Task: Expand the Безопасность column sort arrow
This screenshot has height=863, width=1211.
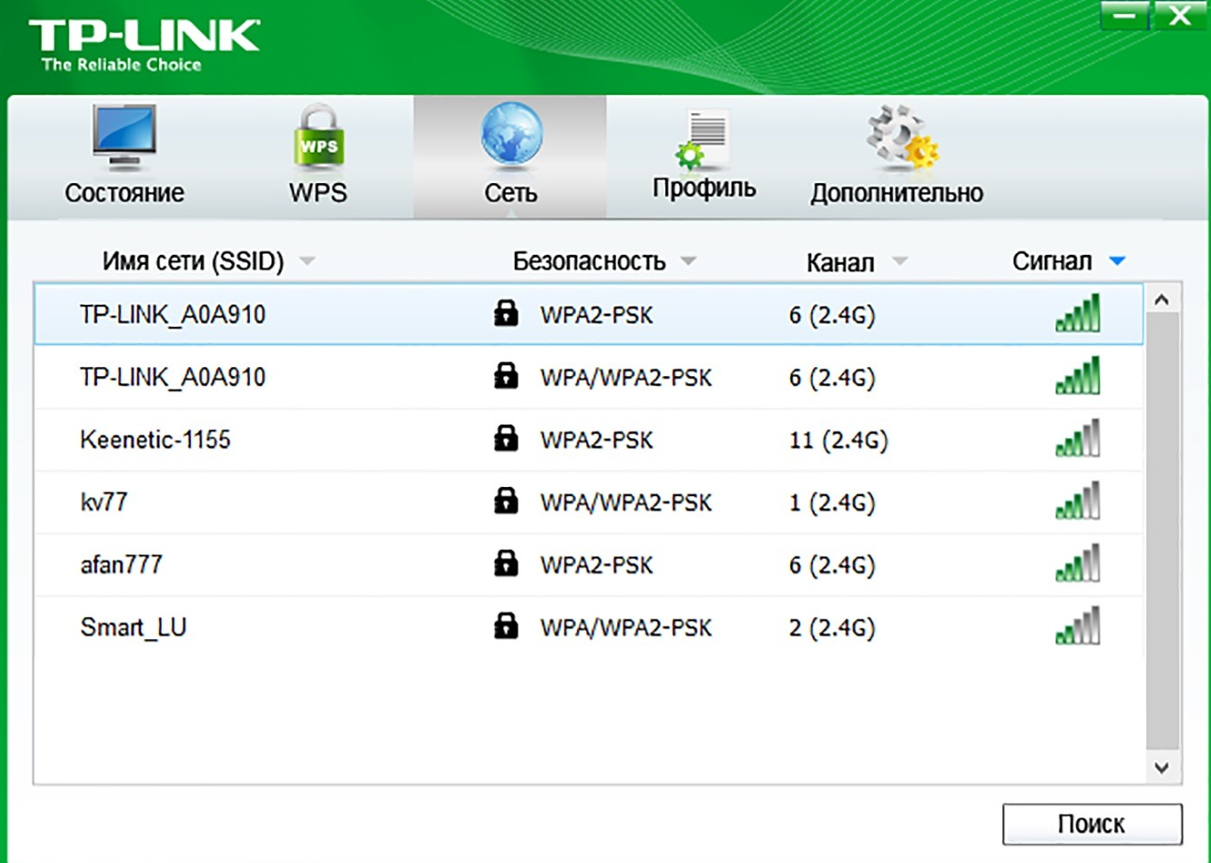Action: (x=688, y=261)
